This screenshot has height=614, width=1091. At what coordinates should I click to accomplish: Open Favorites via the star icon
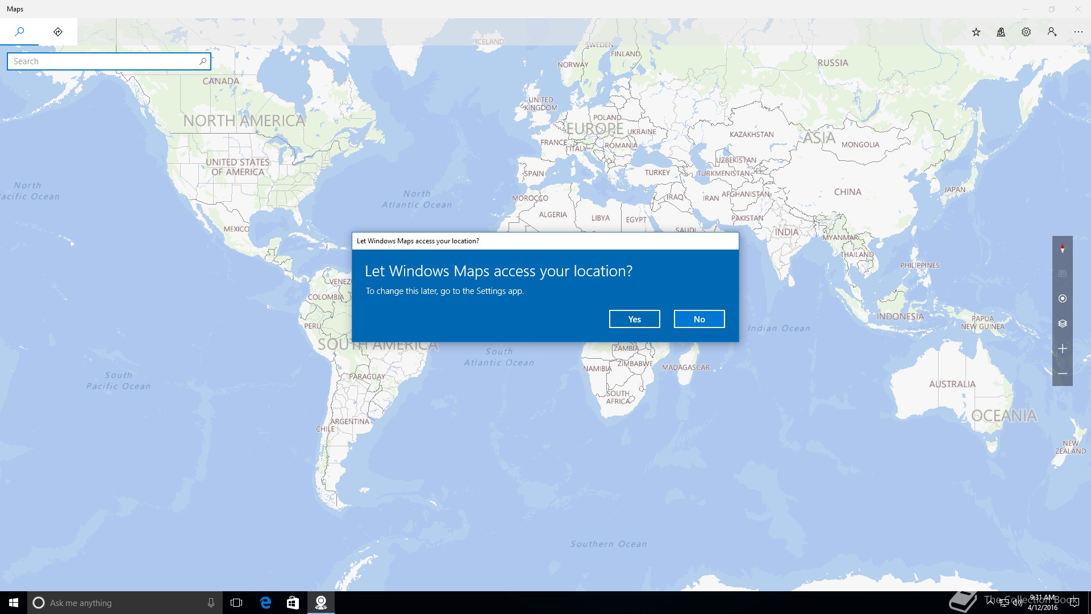[976, 32]
